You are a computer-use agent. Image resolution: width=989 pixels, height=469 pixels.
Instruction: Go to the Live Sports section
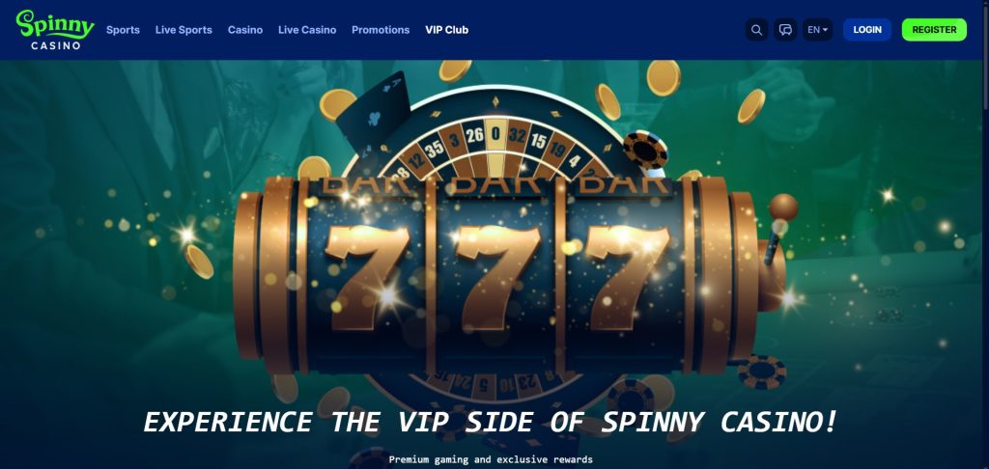click(184, 30)
